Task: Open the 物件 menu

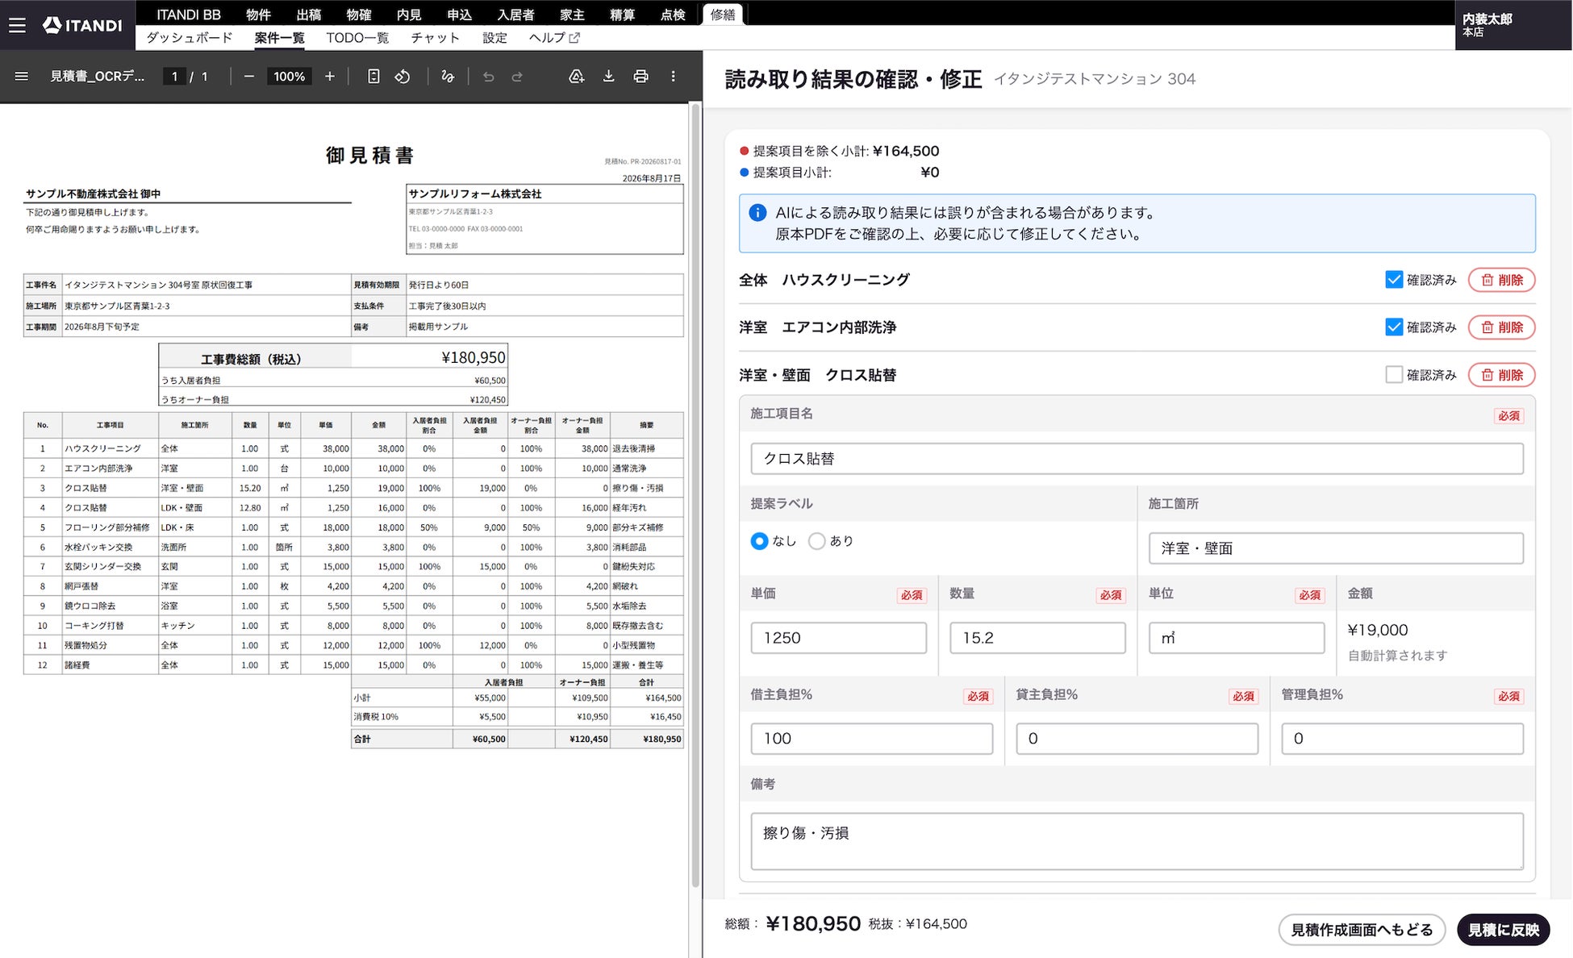Action: [x=258, y=15]
